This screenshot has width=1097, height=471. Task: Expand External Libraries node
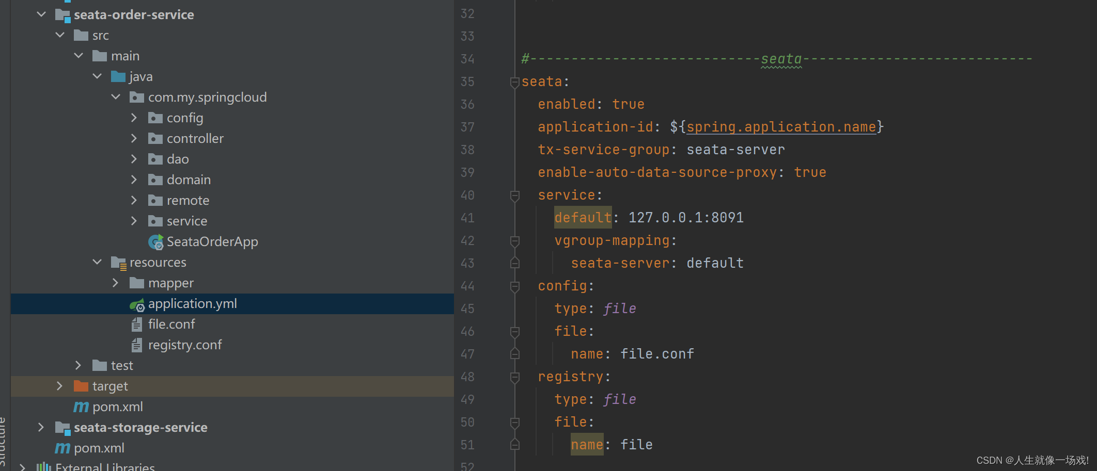tap(22, 467)
